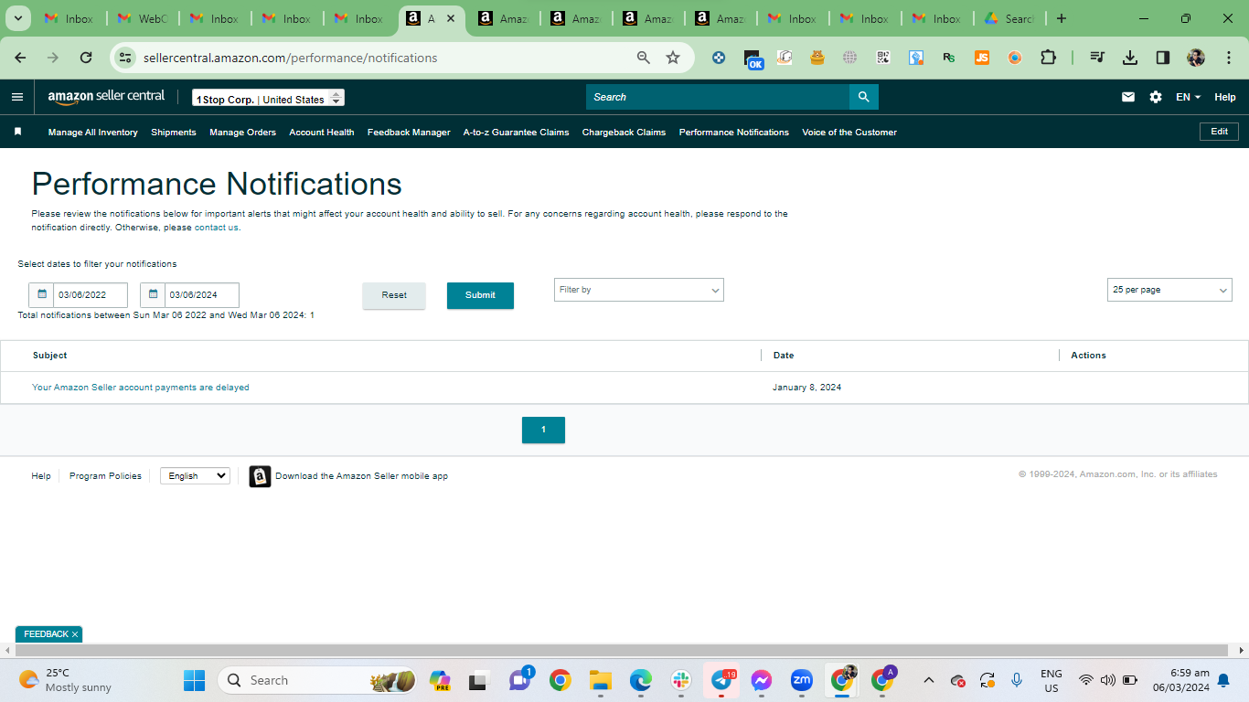
Task: Go to A-to-z Guarantee Claims
Action: point(516,133)
